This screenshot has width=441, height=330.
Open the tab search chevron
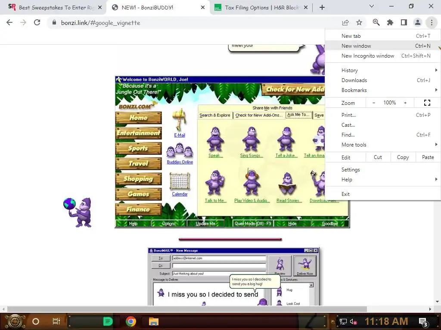(372, 6)
